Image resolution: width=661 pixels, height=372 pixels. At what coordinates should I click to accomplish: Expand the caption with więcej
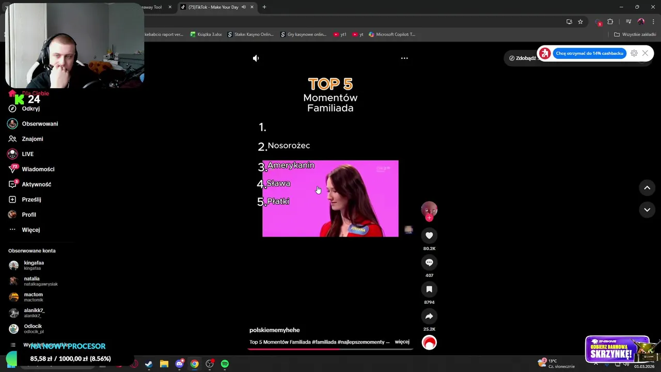click(x=402, y=342)
